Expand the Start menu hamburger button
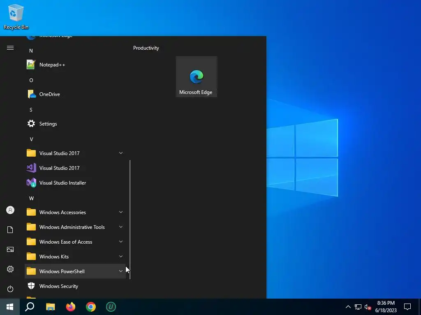This screenshot has width=421, height=315. 10,48
